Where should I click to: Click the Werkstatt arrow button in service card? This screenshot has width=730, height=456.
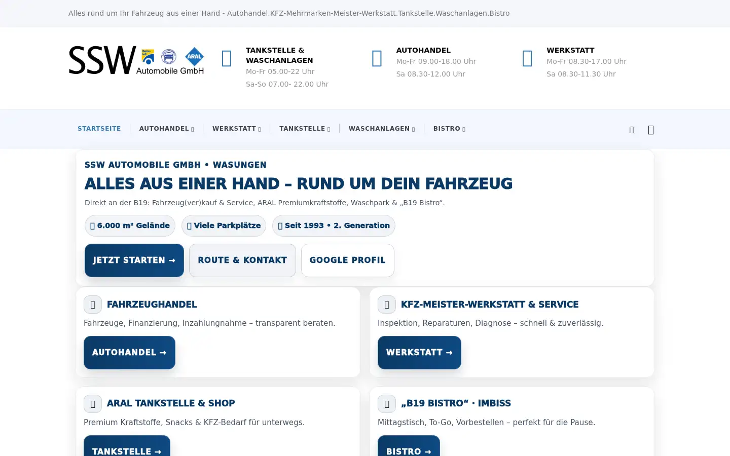click(x=419, y=353)
